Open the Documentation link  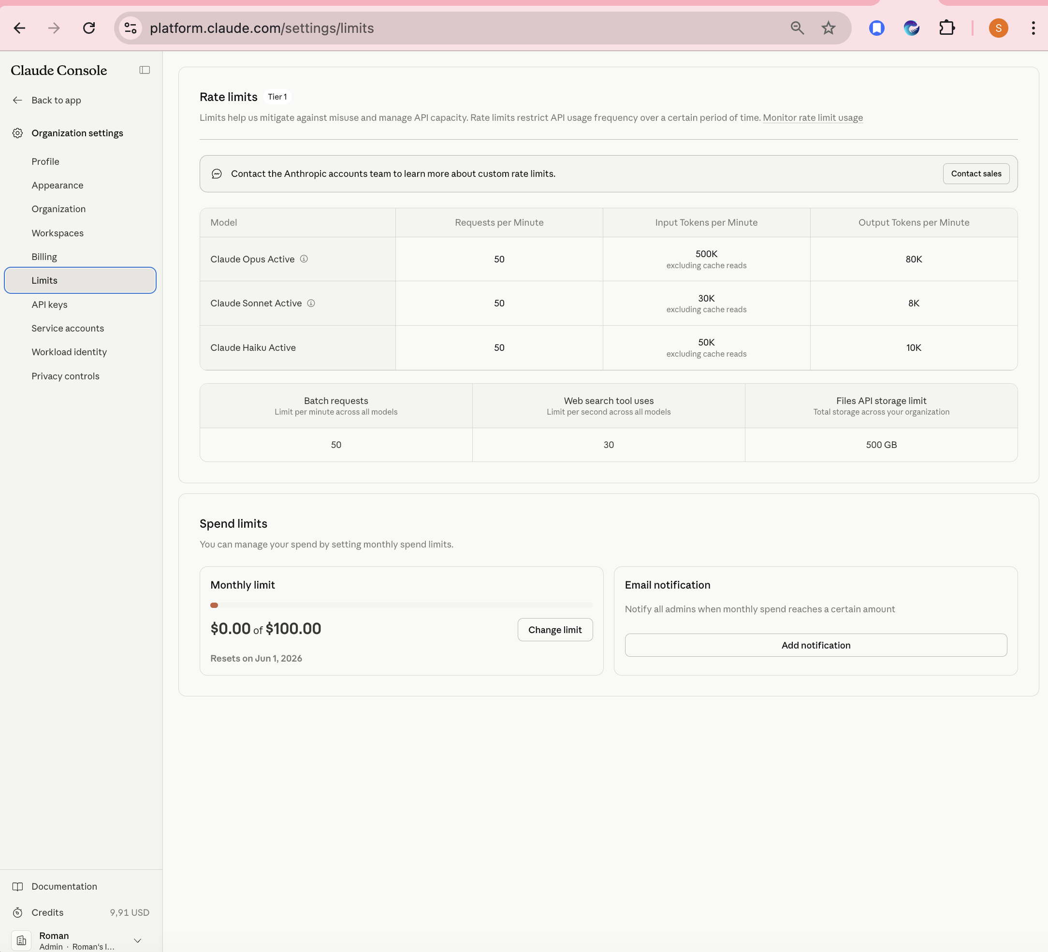[64, 887]
